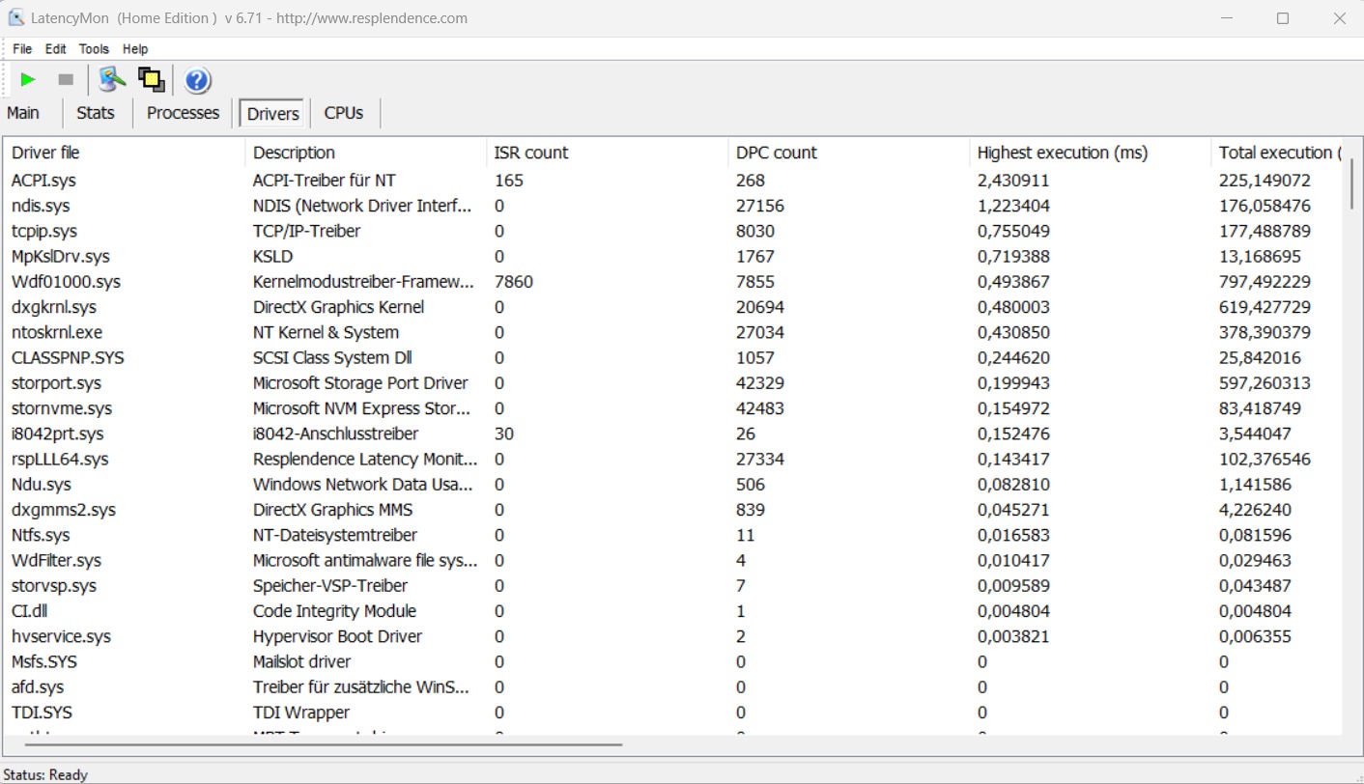The height and width of the screenshot is (784, 1364).
Task: Open the Help menu
Action: click(135, 49)
